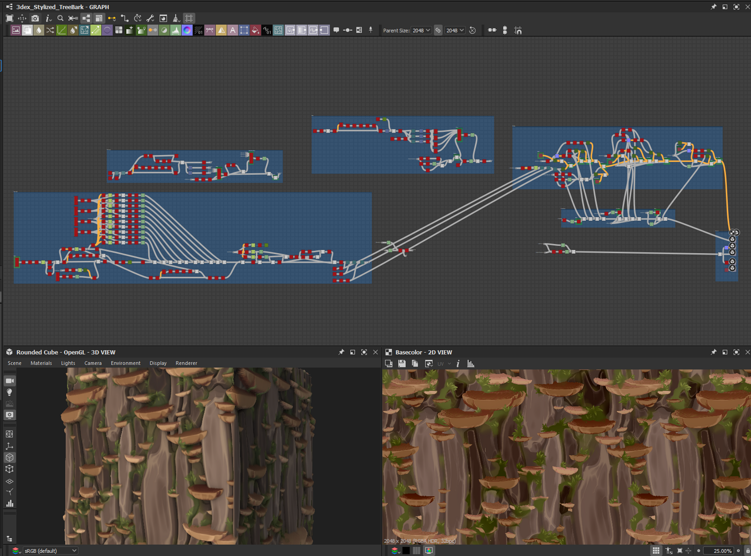Snap selected nodes to grid
This screenshot has height=556, width=751.
518,30
